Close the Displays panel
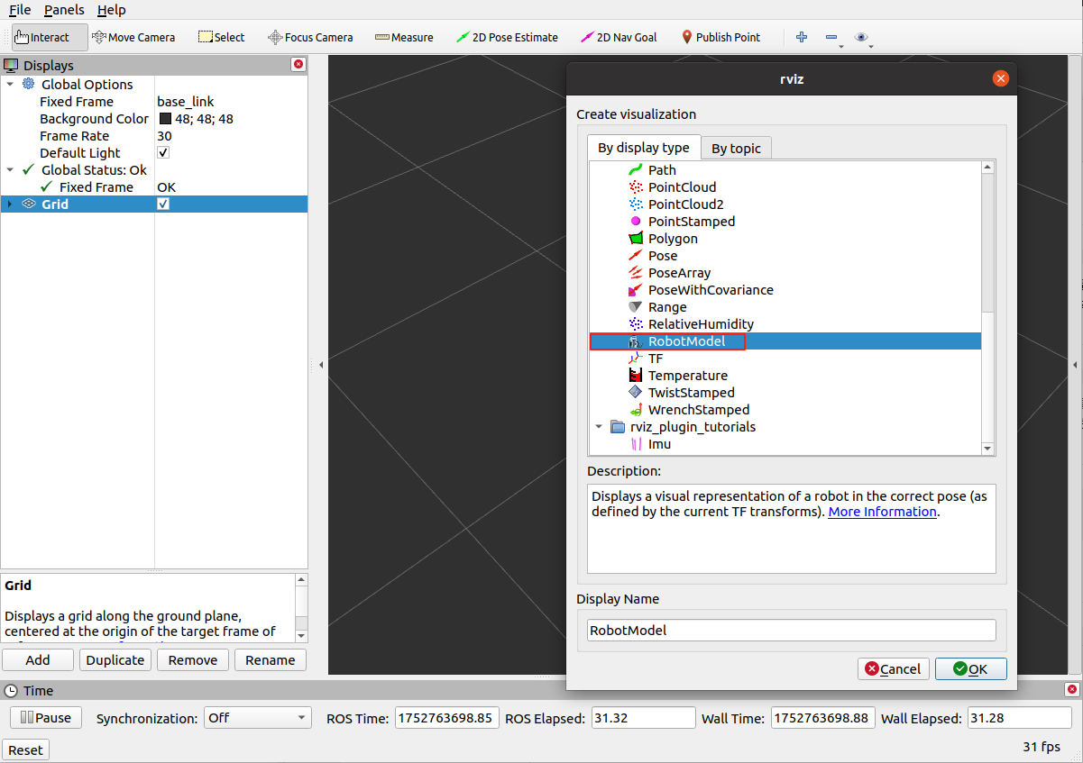The height and width of the screenshot is (763, 1083). tap(298, 65)
